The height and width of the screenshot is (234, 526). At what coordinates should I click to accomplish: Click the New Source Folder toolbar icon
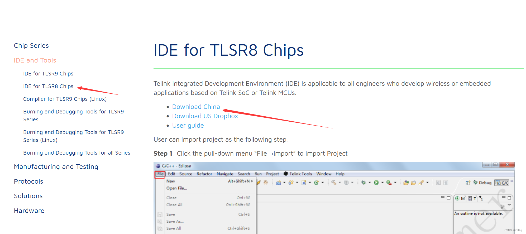coord(291,183)
